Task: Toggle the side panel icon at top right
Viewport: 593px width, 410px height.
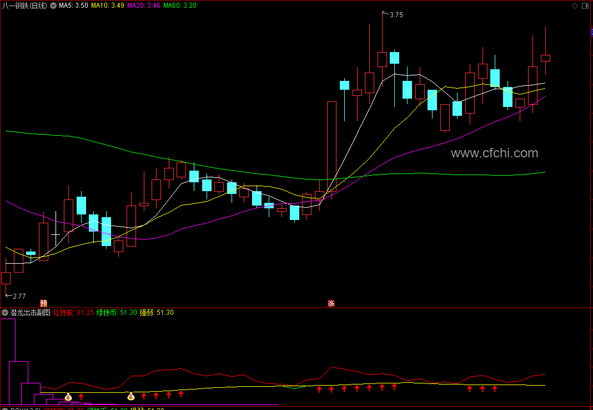Action: point(586,6)
